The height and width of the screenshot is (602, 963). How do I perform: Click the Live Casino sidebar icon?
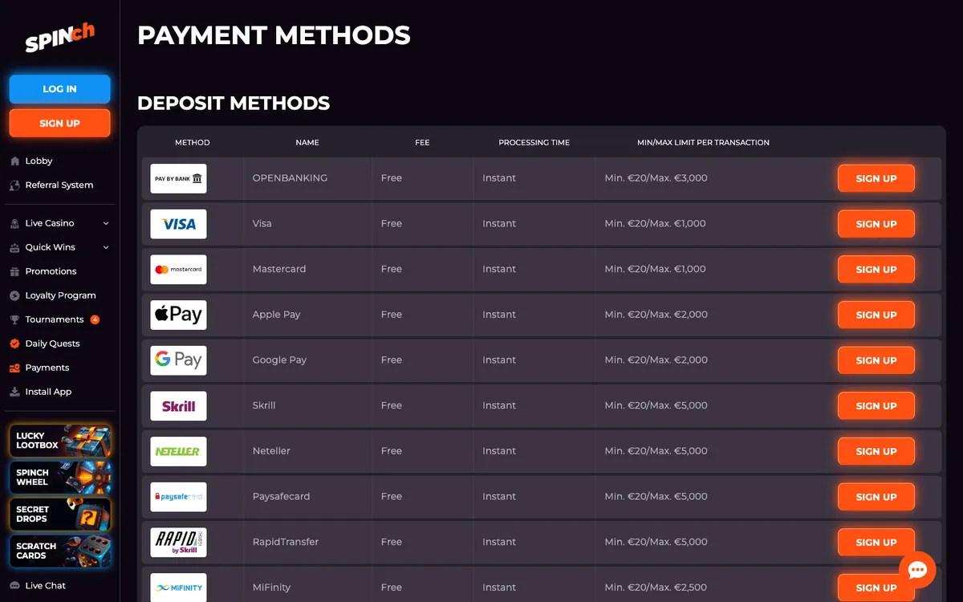tap(14, 224)
